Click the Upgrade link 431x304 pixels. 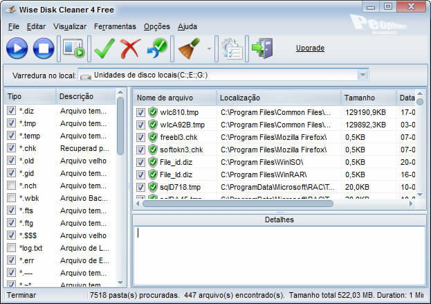click(310, 48)
